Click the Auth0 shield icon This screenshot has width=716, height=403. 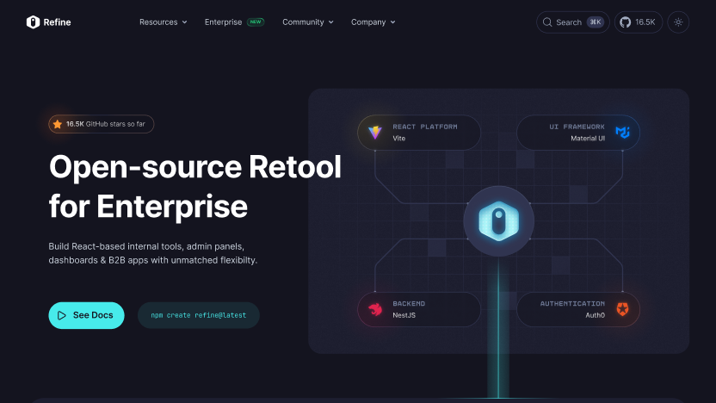click(x=622, y=309)
